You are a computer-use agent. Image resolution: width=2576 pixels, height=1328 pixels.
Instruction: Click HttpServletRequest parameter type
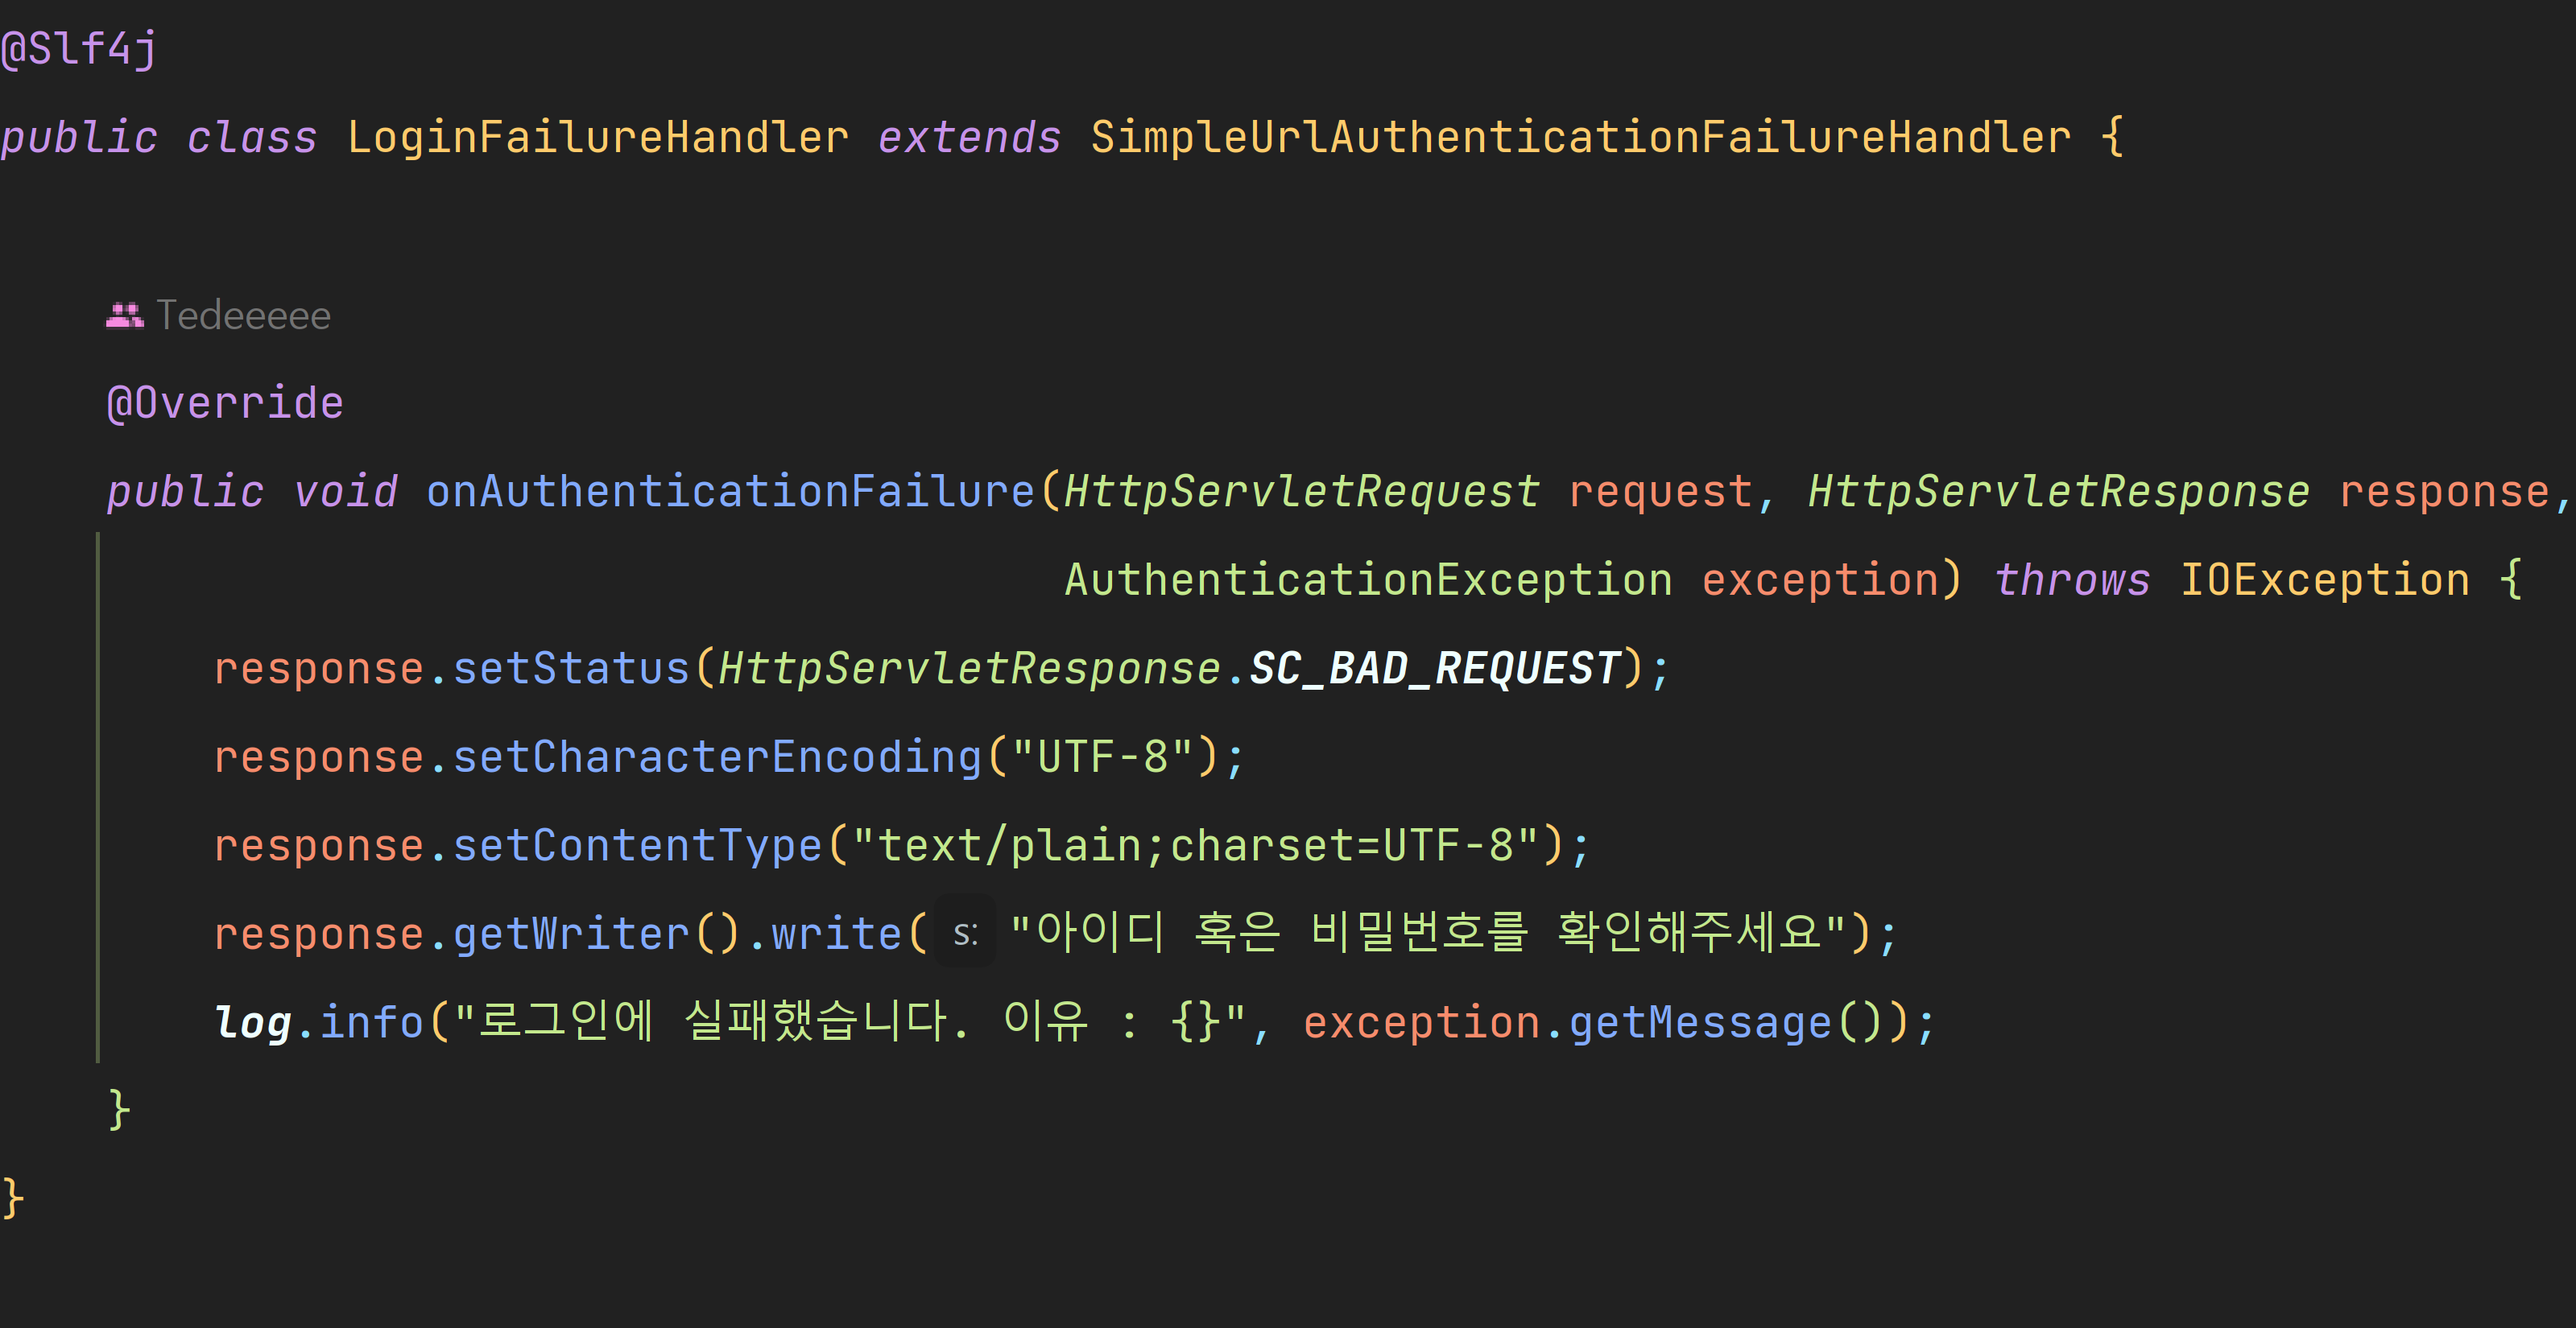pos(1302,492)
